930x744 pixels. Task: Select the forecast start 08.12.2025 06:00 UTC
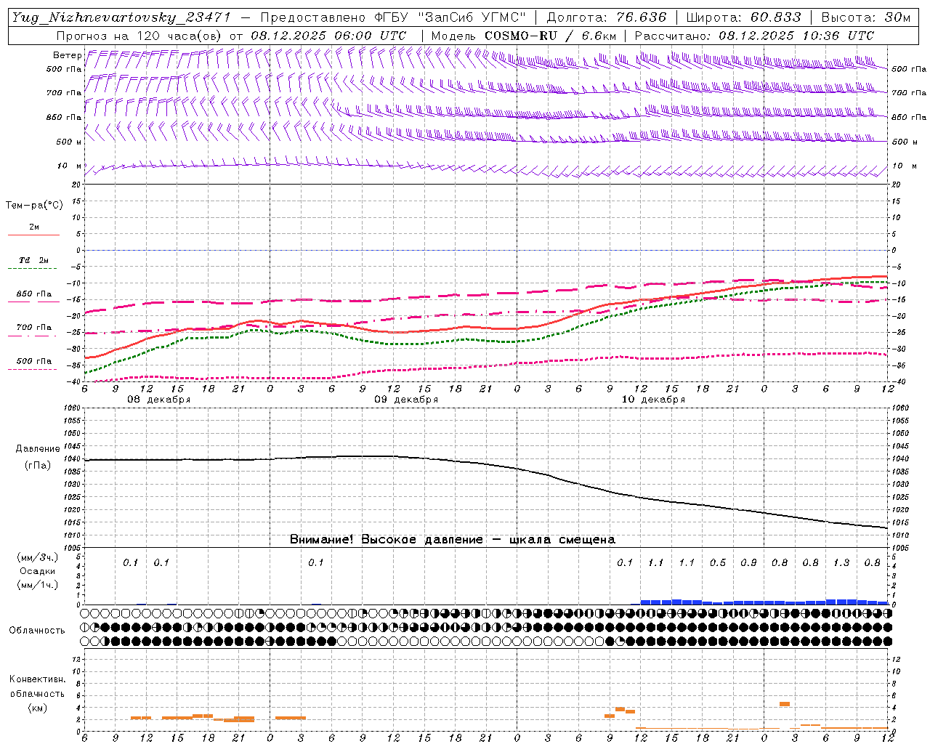click(x=328, y=36)
